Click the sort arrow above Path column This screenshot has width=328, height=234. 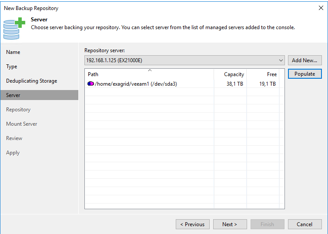[x=150, y=70]
